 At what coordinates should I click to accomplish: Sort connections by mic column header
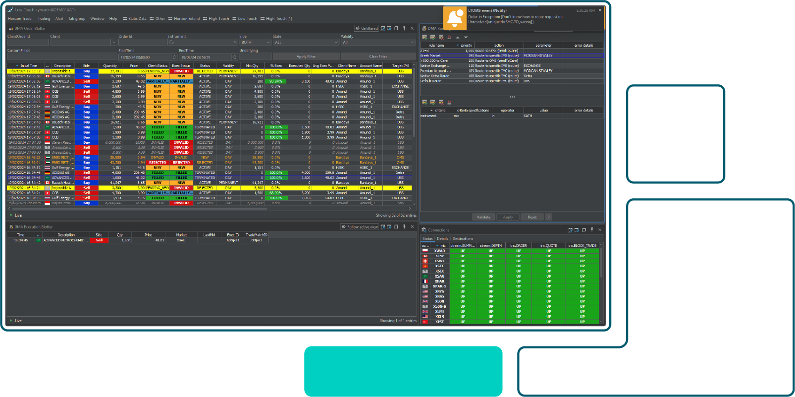440,245
